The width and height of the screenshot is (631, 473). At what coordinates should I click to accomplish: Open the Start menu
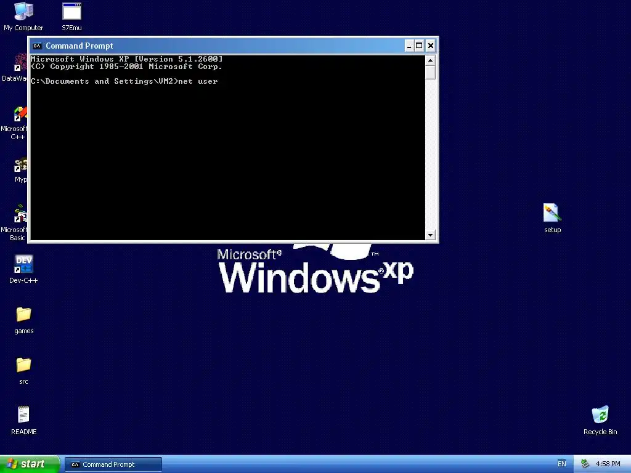(x=30, y=464)
